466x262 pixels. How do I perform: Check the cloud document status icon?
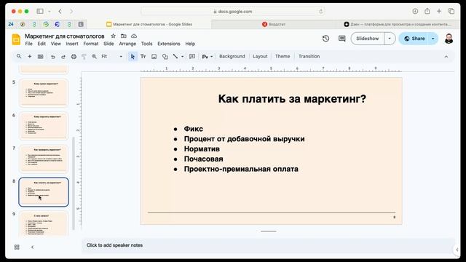click(134, 36)
